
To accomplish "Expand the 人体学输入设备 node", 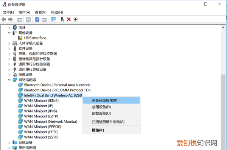I will 9,43.
